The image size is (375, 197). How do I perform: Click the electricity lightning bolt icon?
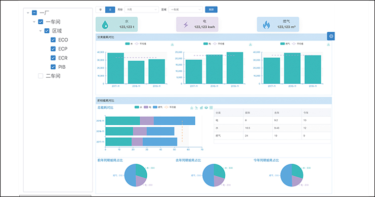click(186, 25)
